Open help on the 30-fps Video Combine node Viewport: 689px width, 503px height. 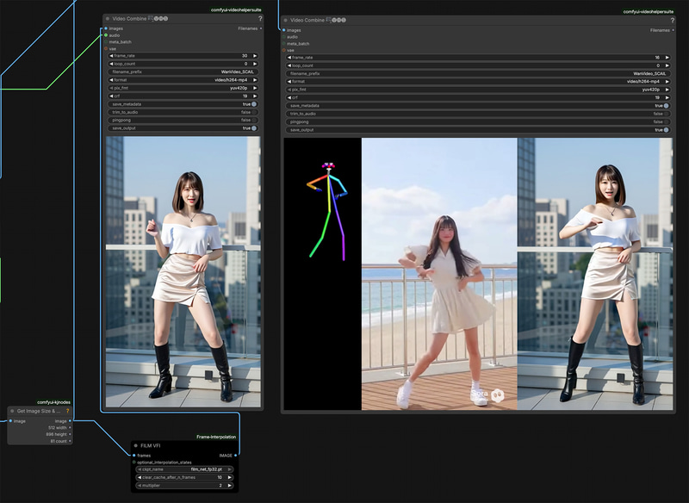pos(260,18)
